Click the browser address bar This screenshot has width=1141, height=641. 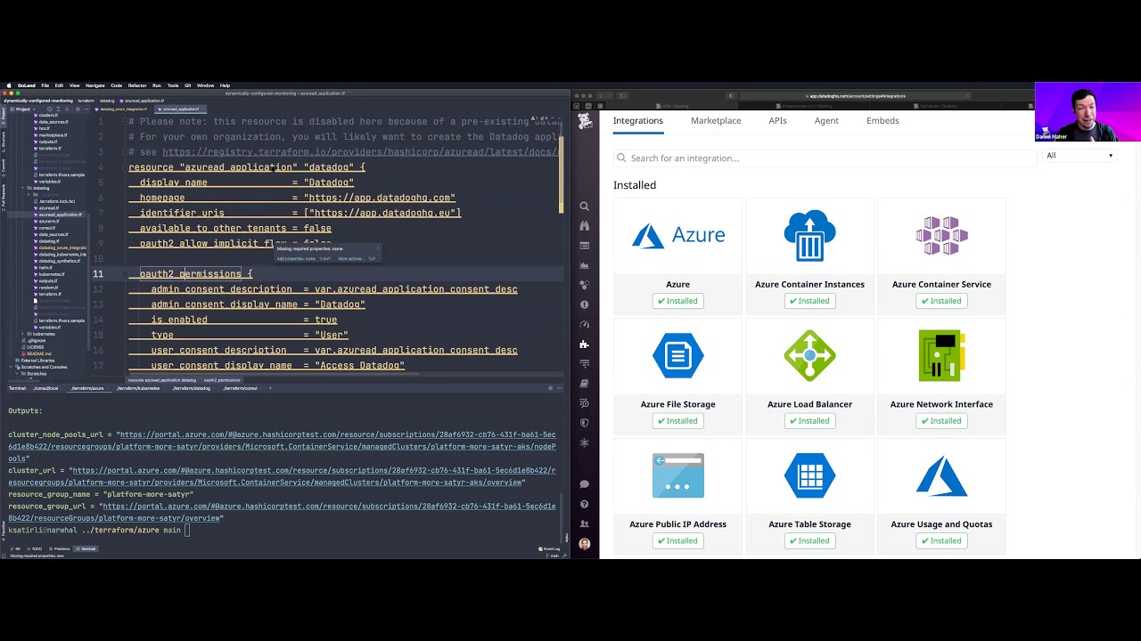point(857,95)
